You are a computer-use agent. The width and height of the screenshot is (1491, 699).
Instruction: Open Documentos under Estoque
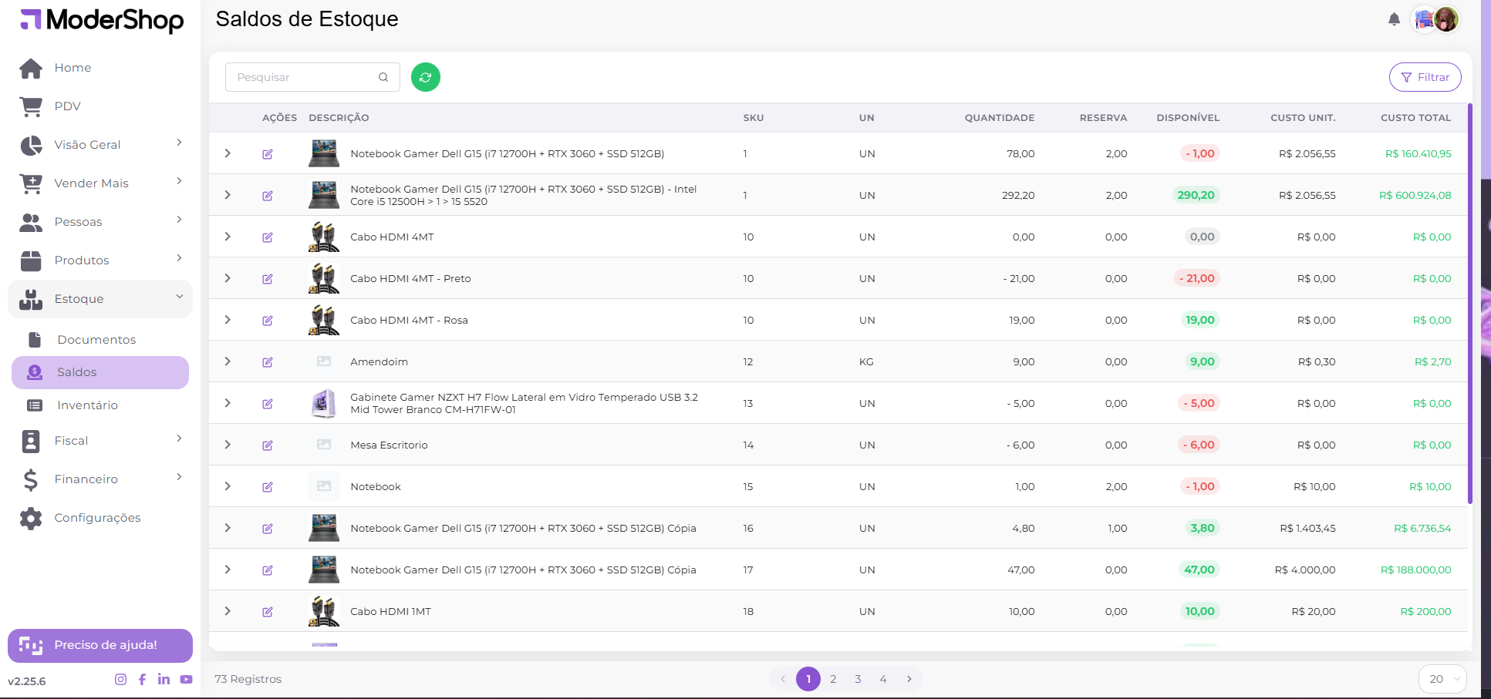click(x=100, y=340)
